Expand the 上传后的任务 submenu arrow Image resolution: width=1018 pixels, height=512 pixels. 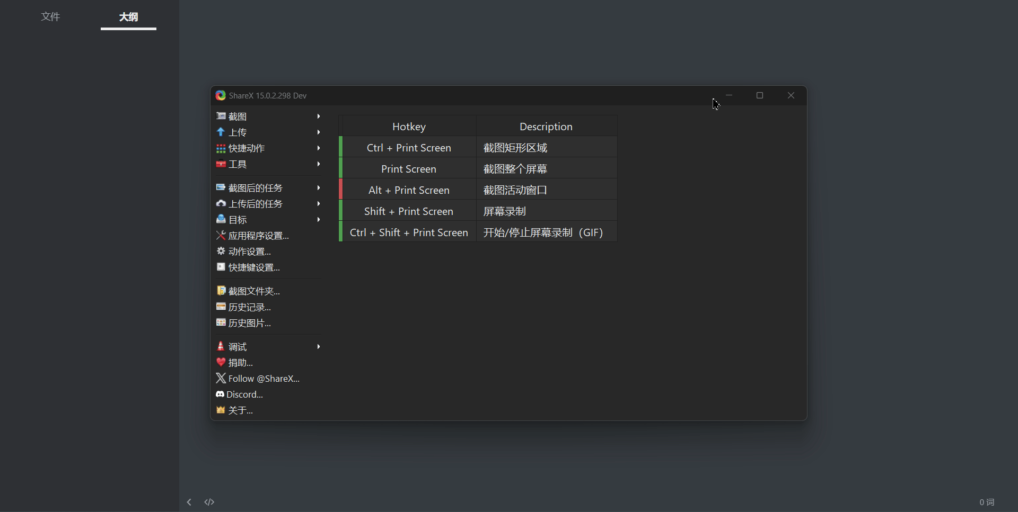pos(319,203)
